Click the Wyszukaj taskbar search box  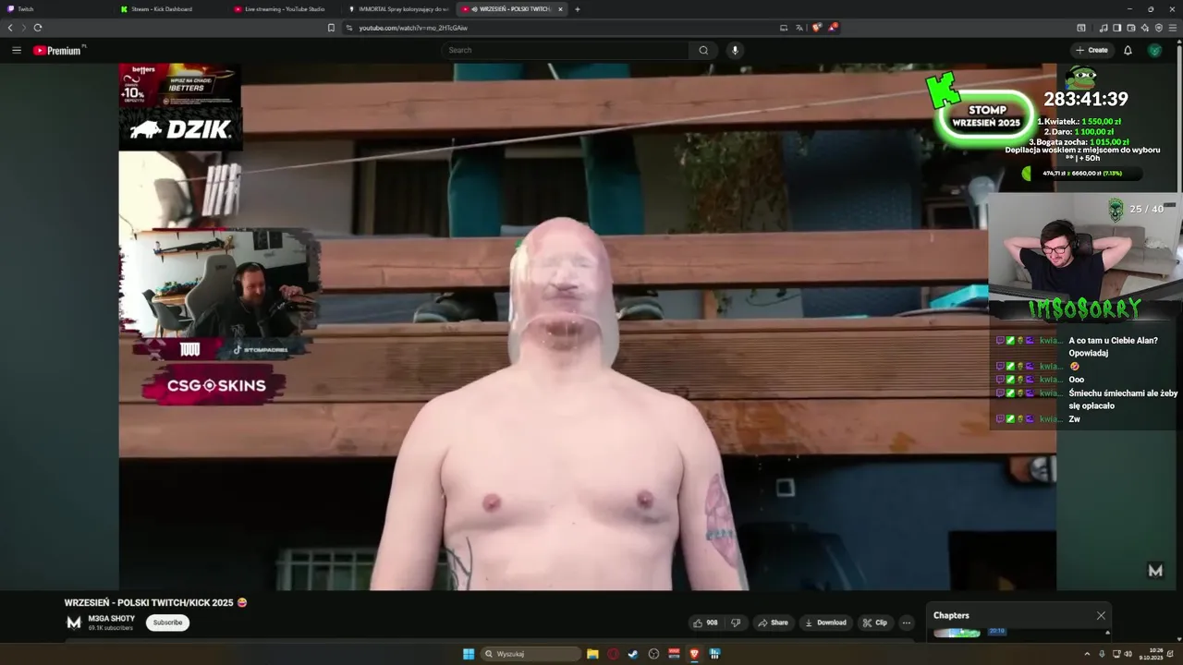click(532, 654)
